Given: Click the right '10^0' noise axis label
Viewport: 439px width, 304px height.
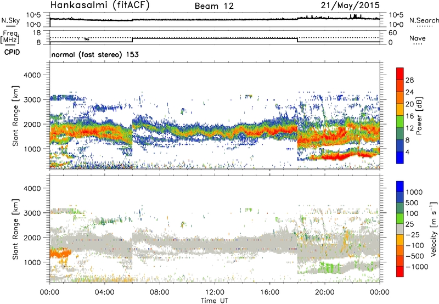Looking at the screenshot, I should tap(396, 25).
